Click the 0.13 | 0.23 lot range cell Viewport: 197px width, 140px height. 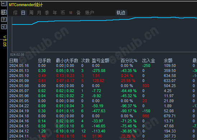tap(65, 76)
